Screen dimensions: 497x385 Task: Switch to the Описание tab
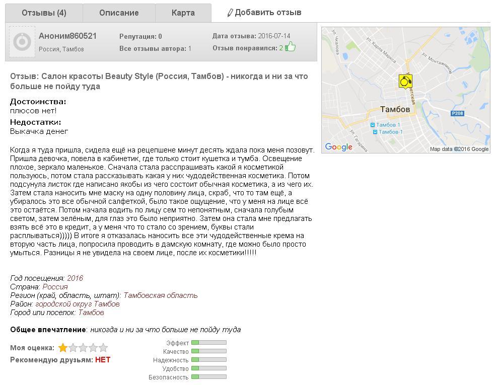pyautogui.click(x=119, y=13)
